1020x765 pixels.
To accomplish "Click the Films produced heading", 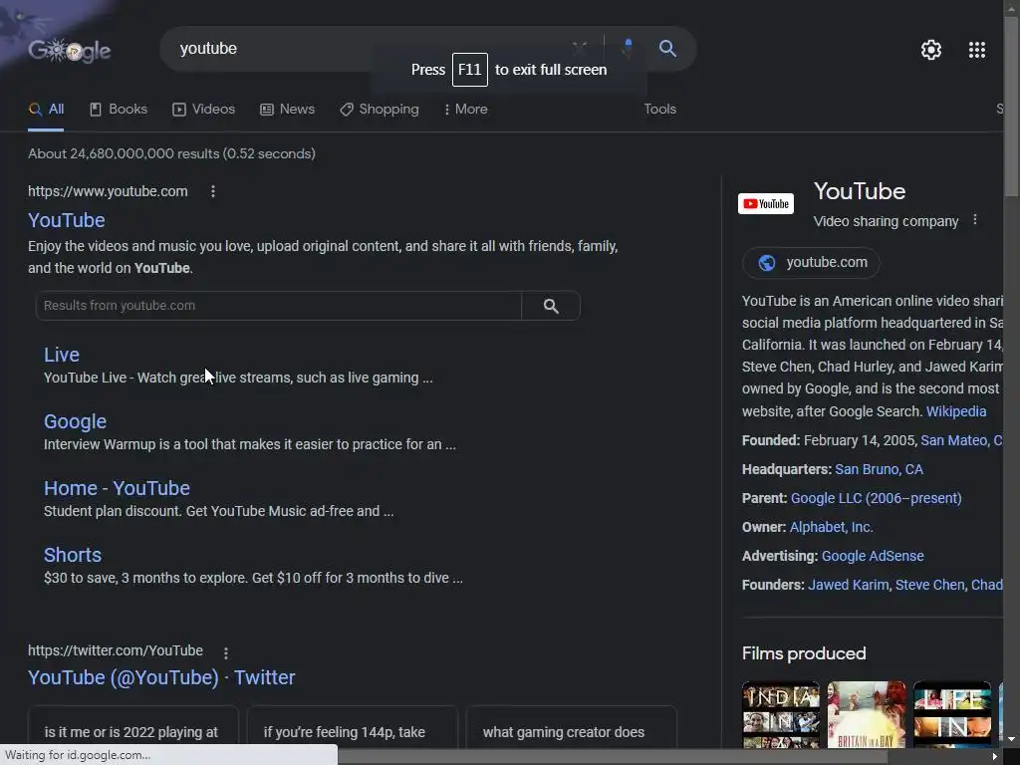I will click(x=804, y=653).
